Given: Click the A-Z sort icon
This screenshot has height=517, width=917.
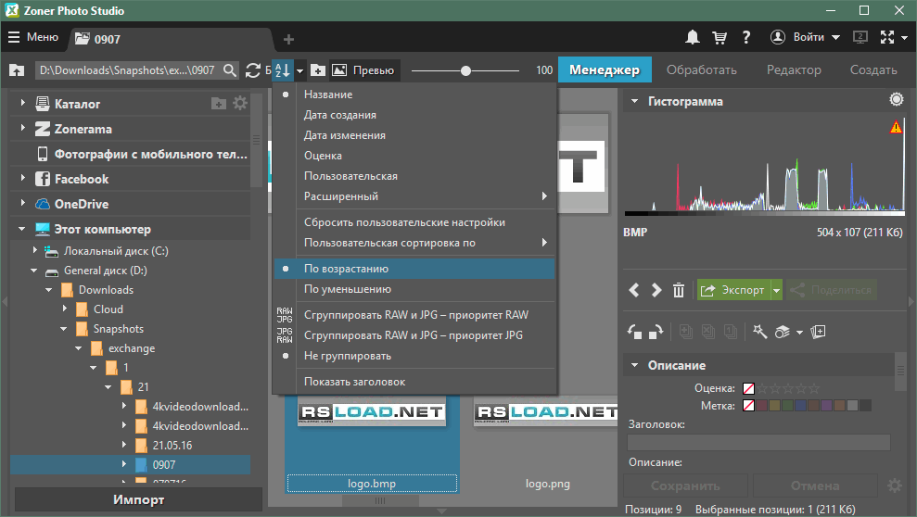Looking at the screenshot, I should pos(283,70).
